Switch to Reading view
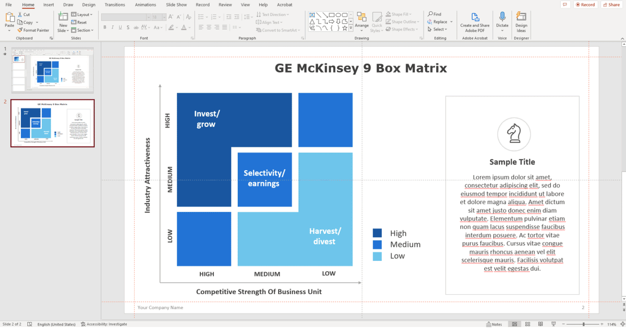The width and height of the screenshot is (626, 328). (540, 324)
